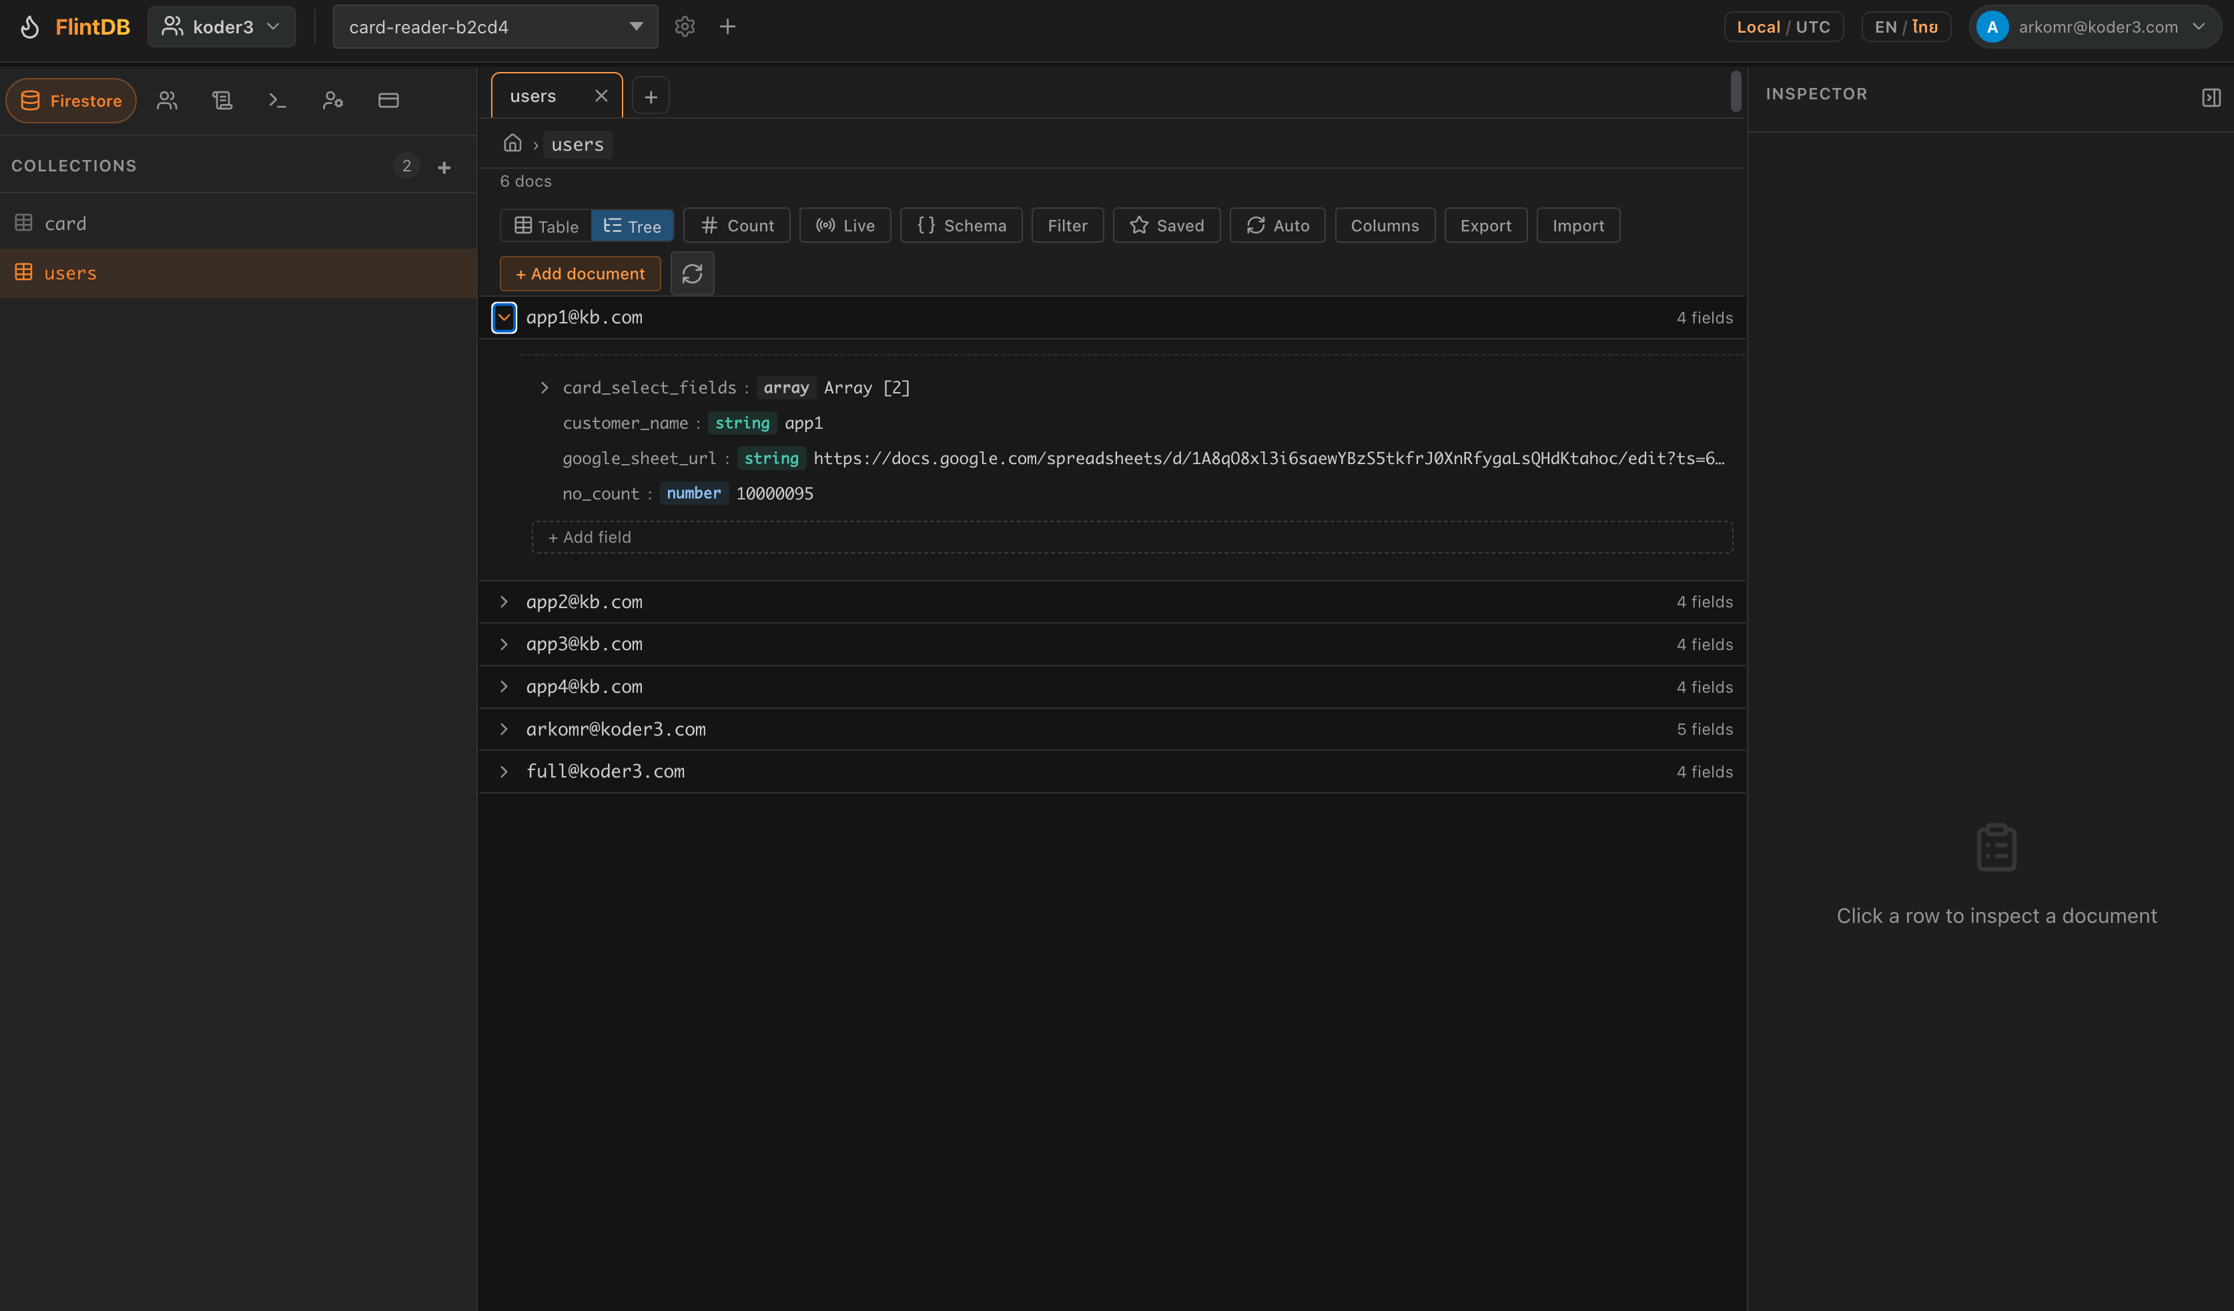Click the Import button
This screenshot has width=2234, height=1311.
(1578, 226)
